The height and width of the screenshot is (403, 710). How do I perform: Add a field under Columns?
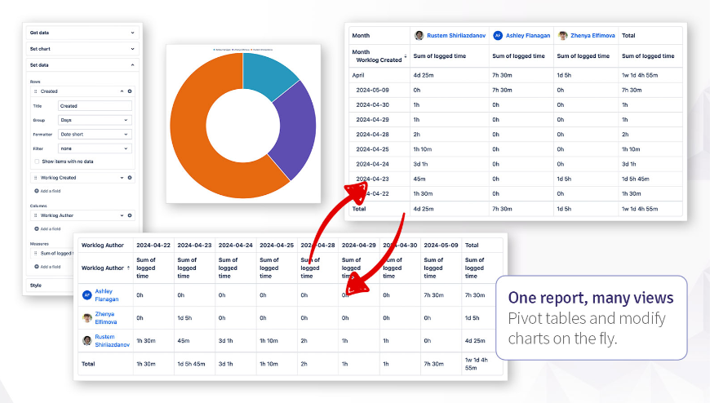pyautogui.click(x=47, y=228)
